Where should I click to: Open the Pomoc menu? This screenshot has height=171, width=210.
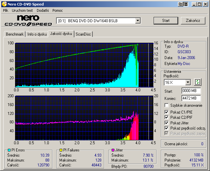[x=58, y=10]
